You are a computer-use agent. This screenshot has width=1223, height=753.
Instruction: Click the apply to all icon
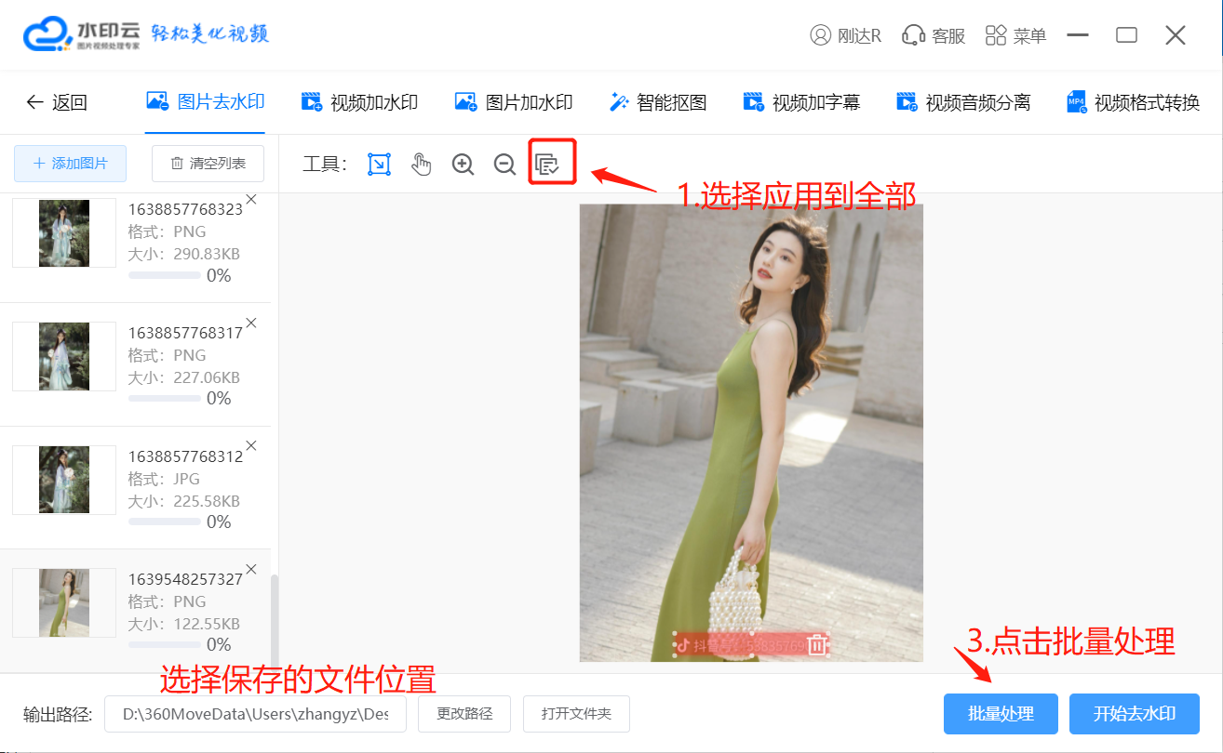[x=547, y=165]
